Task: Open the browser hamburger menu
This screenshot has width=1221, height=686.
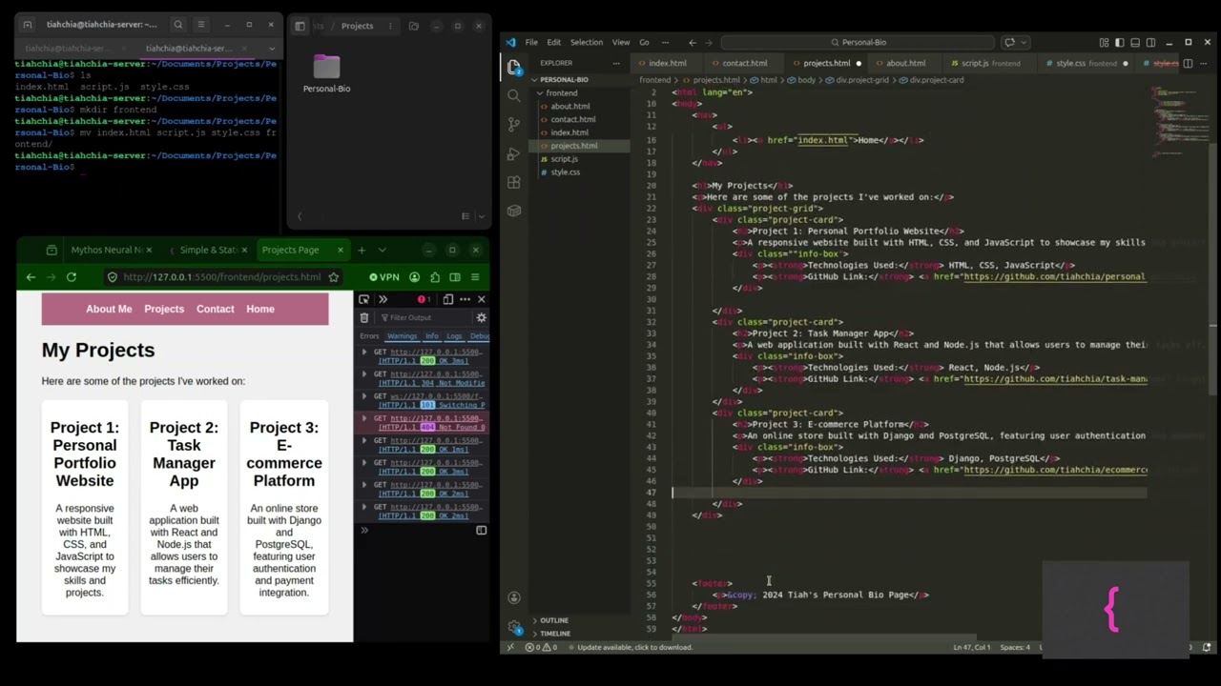Action: pyautogui.click(x=475, y=277)
